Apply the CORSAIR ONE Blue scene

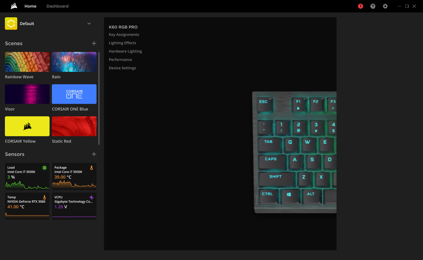point(74,94)
